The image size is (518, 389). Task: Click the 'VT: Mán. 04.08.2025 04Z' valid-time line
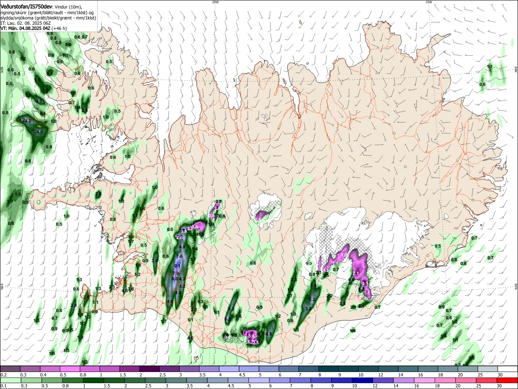tap(25, 28)
